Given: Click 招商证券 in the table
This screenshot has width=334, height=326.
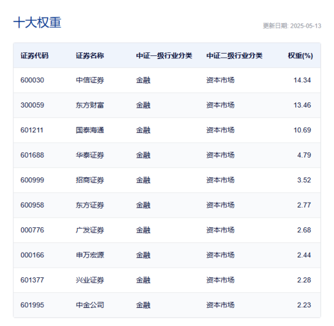Looking at the screenshot, I should 90,180.
